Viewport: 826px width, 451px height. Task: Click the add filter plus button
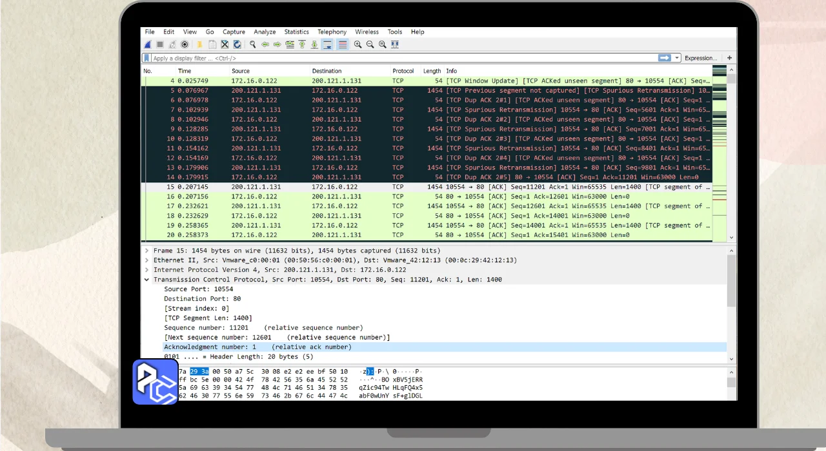[729, 58]
